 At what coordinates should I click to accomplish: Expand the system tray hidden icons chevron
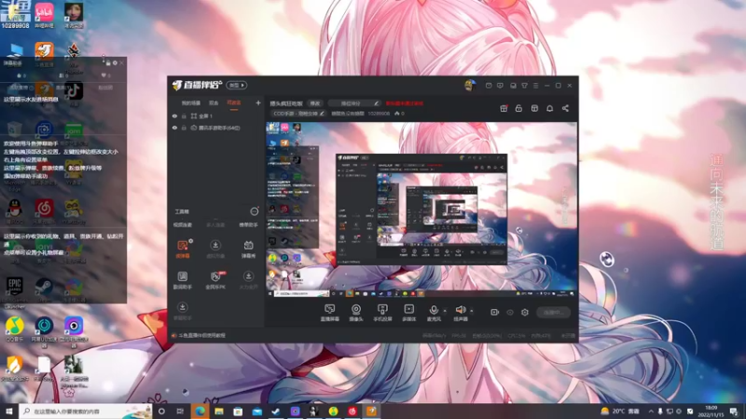pos(651,411)
